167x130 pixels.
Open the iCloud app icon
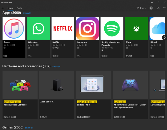click(157, 28)
